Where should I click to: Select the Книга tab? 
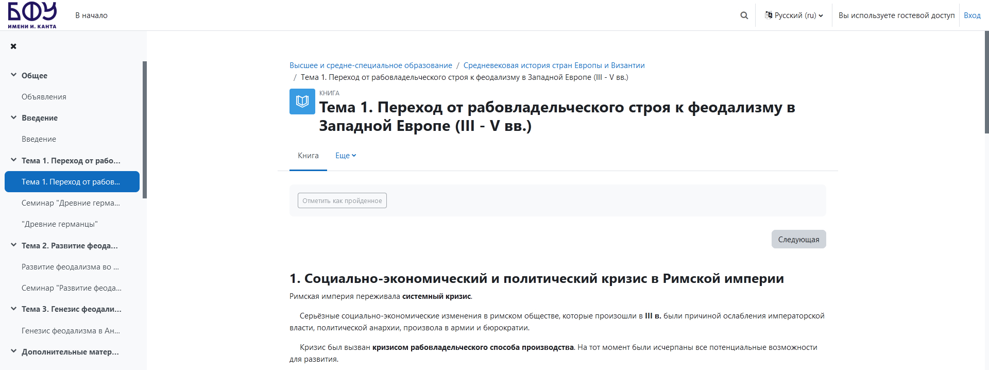click(308, 156)
